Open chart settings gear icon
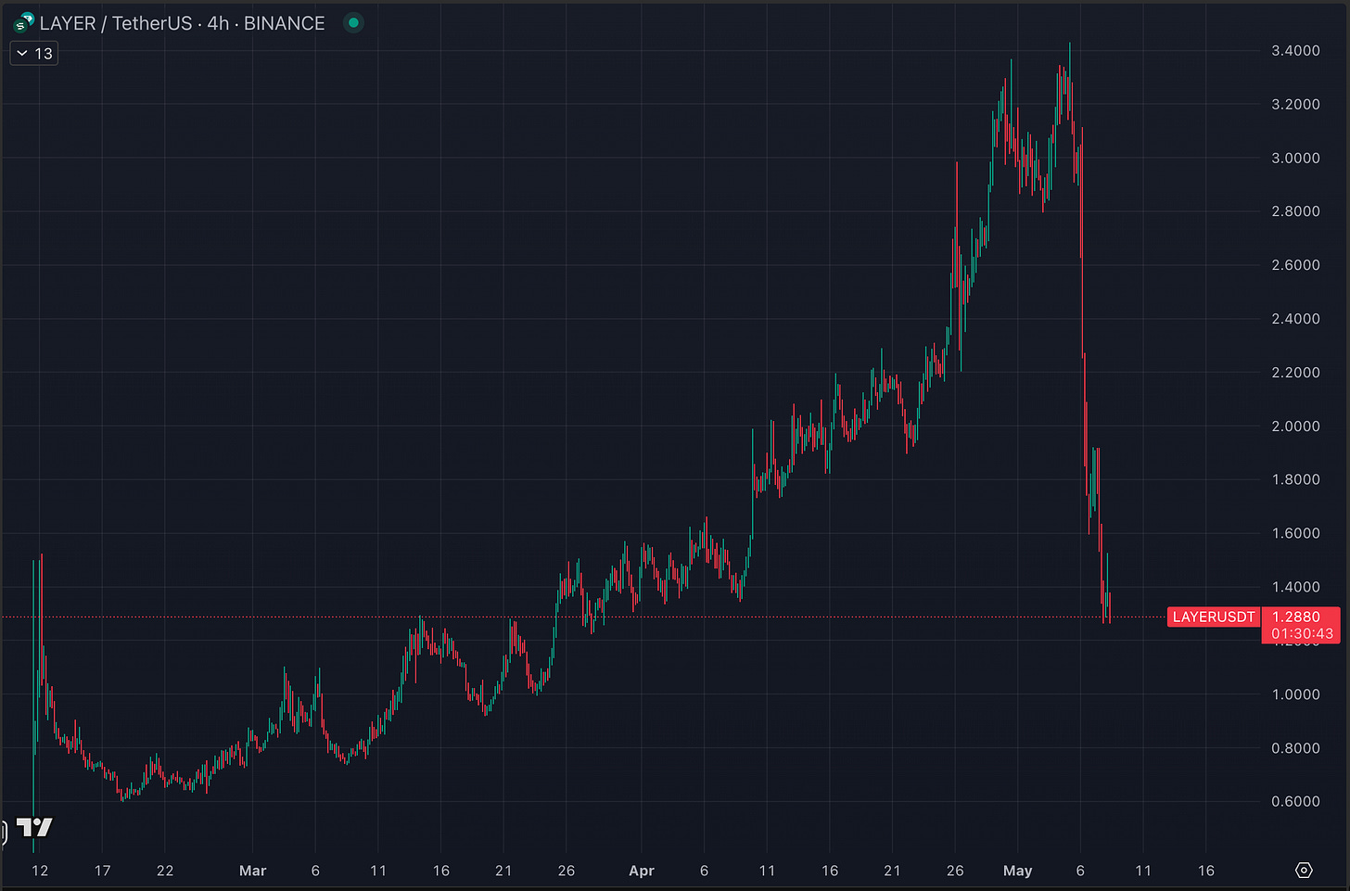1350x891 pixels. [1304, 870]
